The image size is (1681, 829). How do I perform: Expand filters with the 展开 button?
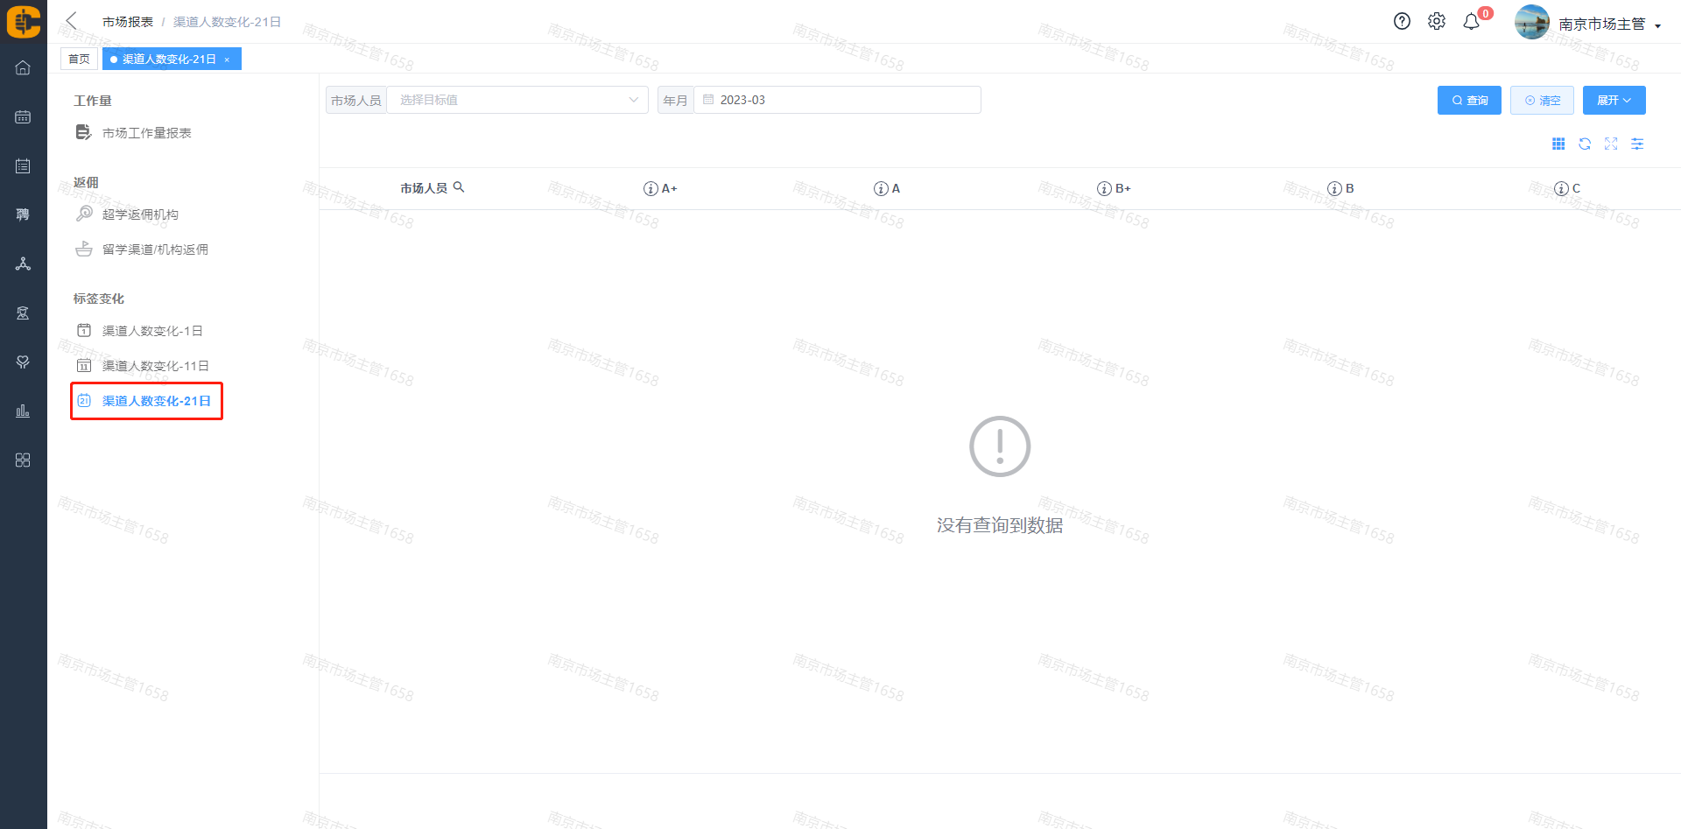click(x=1614, y=101)
